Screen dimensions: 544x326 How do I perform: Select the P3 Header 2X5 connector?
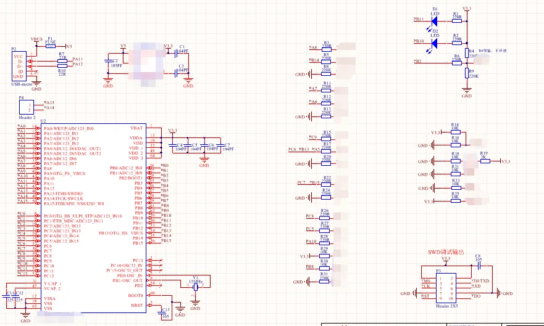(x=446, y=288)
